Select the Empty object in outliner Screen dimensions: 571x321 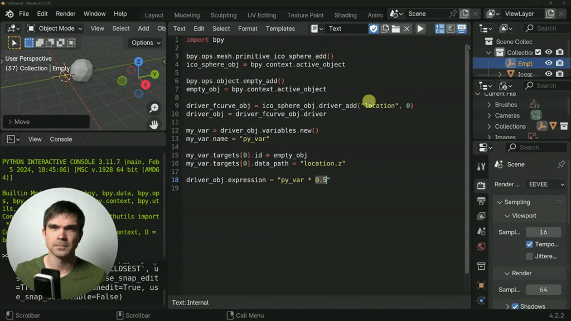(525, 64)
